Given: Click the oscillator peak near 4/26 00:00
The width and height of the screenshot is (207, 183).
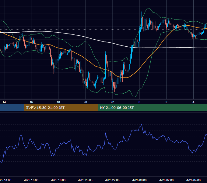Looking at the screenshot, I should coord(142,124).
